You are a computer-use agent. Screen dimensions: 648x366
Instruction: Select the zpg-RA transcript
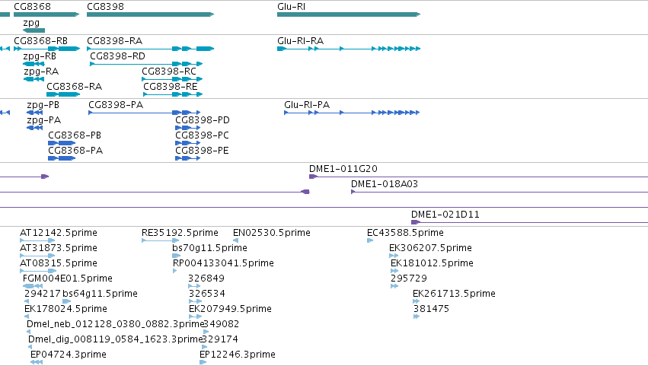(x=34, y=79)
